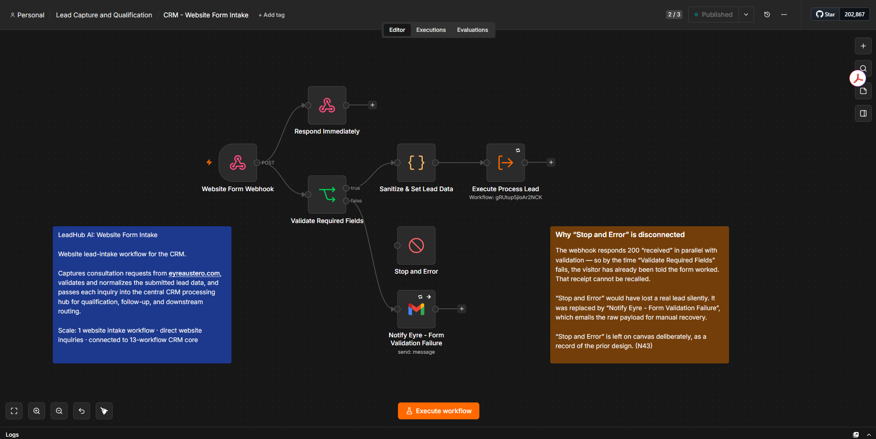Switch to the Evaluations tab
Screen dimensions: 876x439
click(472, 30)
